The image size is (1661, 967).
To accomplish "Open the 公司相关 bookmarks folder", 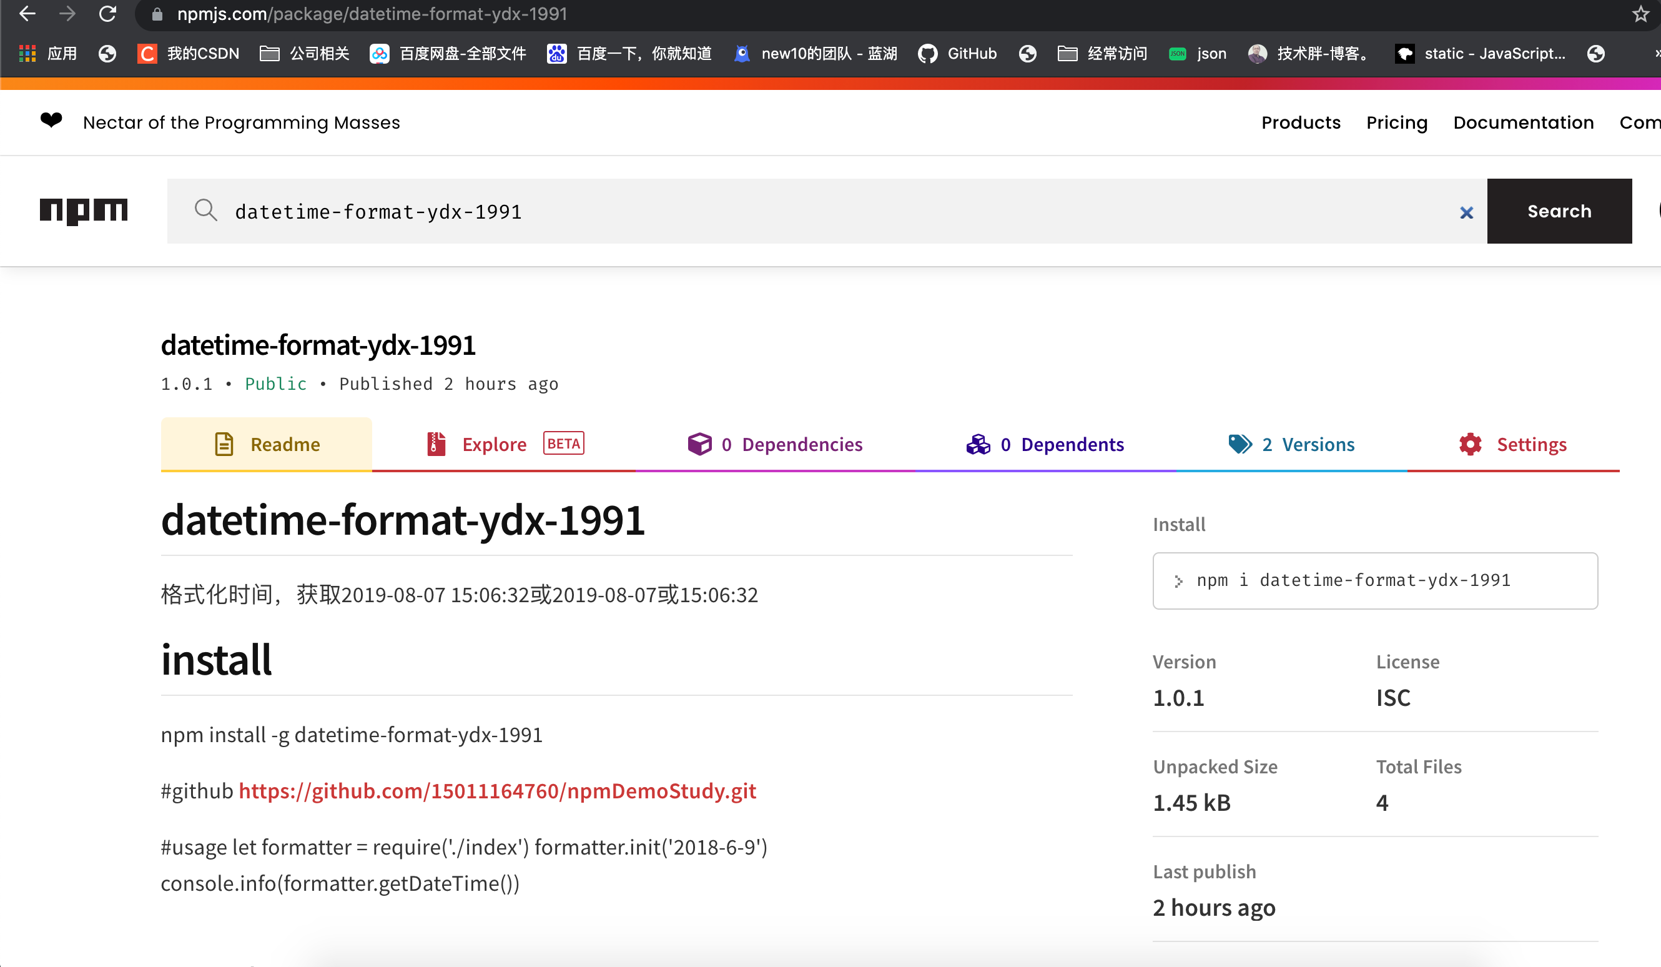I will point(305,53).
